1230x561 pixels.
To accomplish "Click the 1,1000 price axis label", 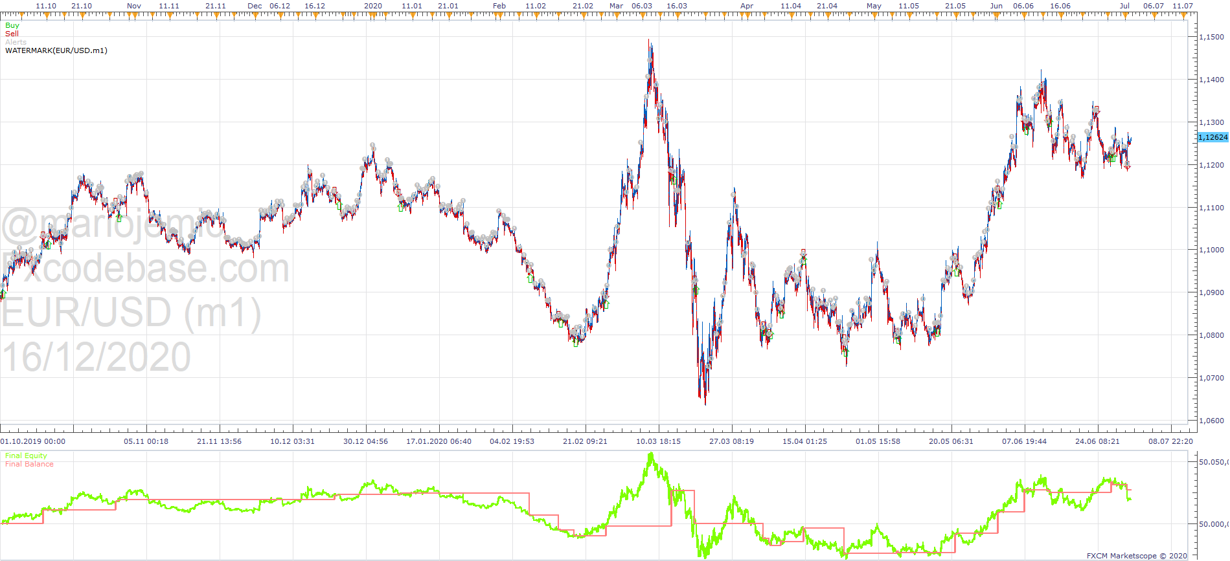I will click(x=1211, y=250).
